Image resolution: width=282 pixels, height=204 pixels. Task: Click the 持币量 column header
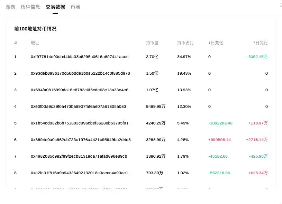(x=152, y=43)
